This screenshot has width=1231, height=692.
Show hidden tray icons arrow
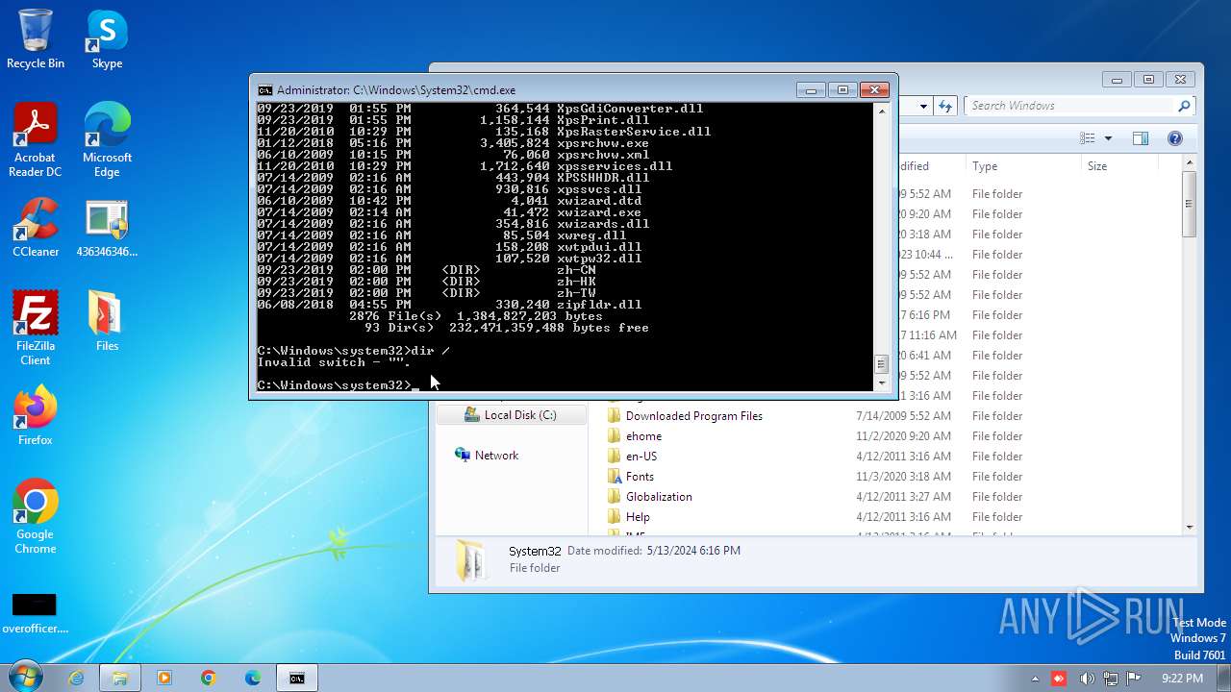coord(1037,679)
